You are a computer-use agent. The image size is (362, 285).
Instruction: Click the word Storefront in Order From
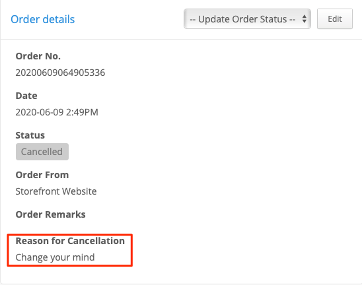38,191
